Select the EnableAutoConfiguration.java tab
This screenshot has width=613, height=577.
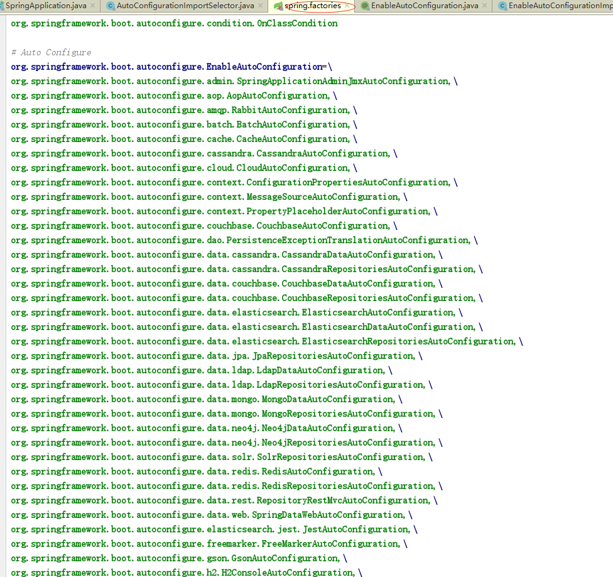425,6
